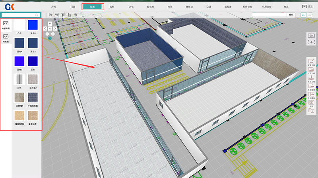Pan the view up with arrow

pyautogui.click(x=50, y=24)
